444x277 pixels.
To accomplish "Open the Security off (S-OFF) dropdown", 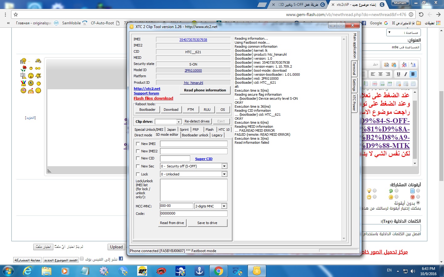I will pos(224,166).
